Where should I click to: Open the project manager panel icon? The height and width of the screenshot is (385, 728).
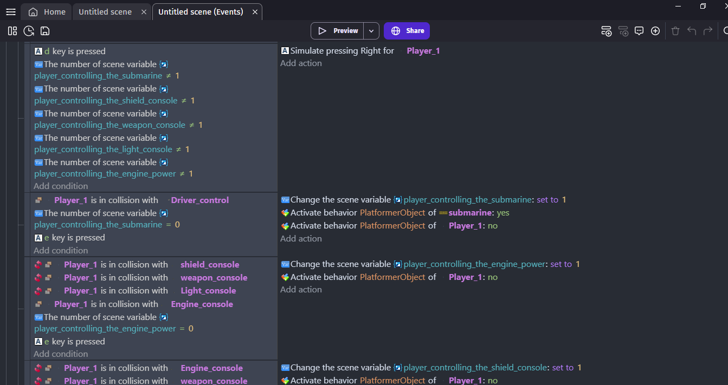(x=12, y=31)
